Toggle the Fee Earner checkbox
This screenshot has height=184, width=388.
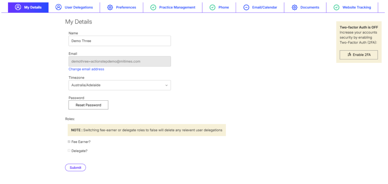(x=69, y=142)
